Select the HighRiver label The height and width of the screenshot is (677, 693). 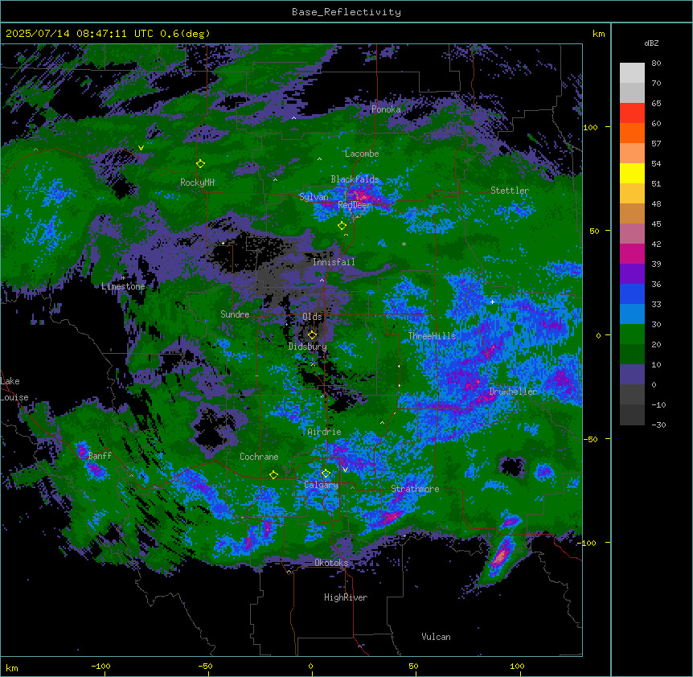[x=346, y=597]
